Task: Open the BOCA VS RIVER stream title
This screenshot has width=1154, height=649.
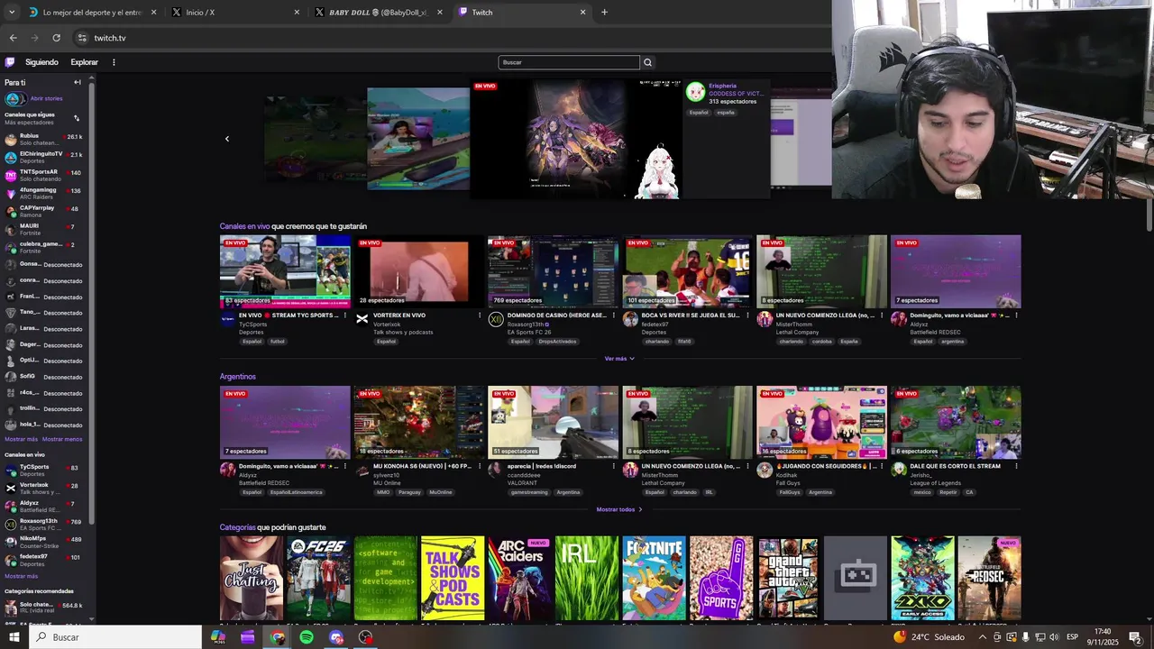Action: 691,315
